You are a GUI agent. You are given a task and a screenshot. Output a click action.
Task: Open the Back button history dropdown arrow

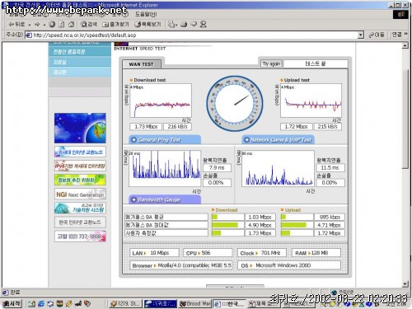(30, 25)
